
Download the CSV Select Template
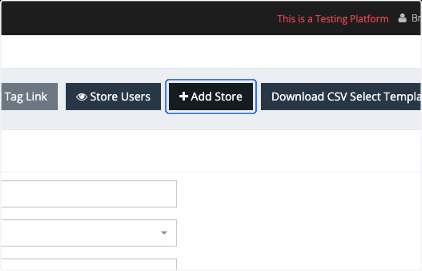(341, 97)
